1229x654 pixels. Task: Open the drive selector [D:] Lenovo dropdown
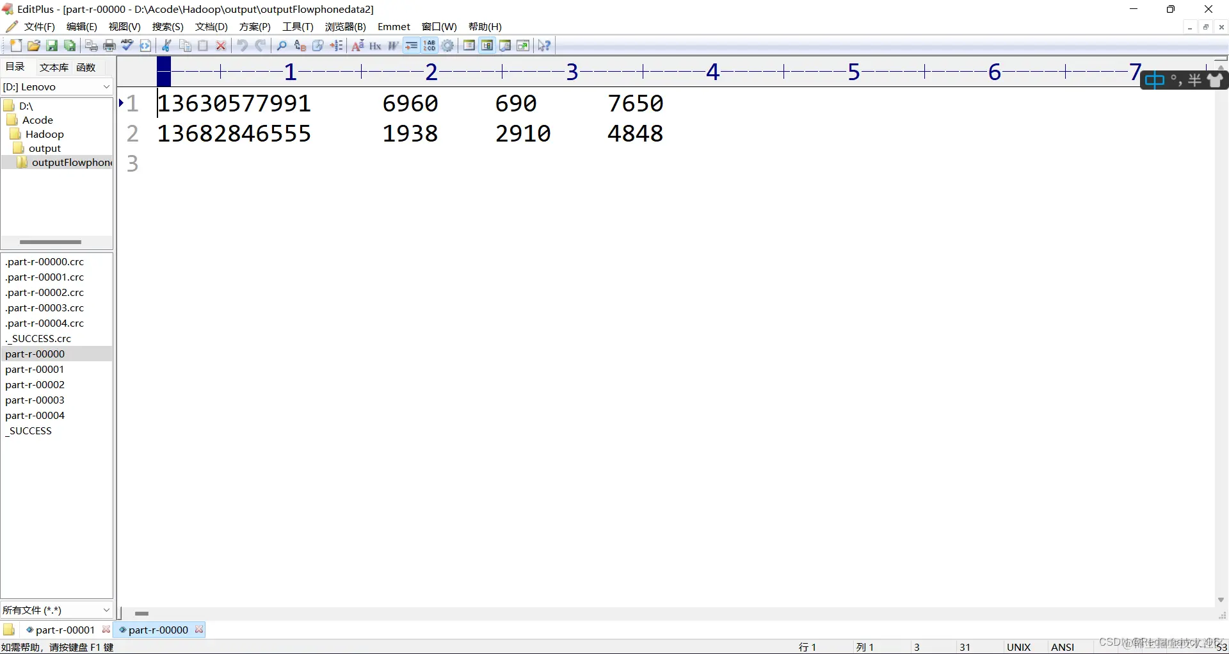pyautogui.click(x=57, y=86)
